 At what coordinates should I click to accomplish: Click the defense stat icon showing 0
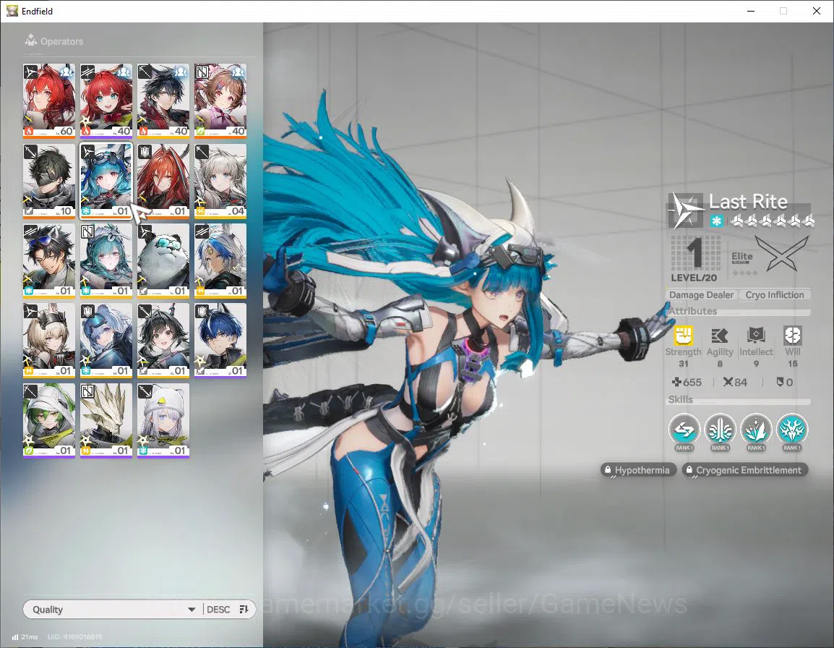(x=780, y=382)
